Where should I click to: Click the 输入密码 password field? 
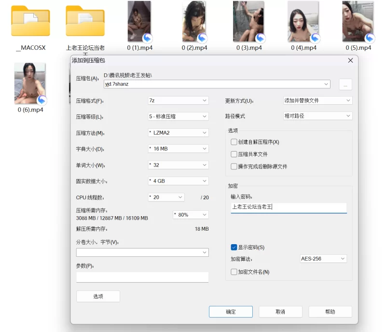click(x=289, y=207)
